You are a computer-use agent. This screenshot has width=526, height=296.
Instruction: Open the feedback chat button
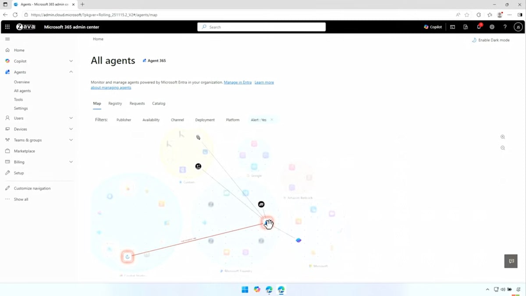point(511,261)
